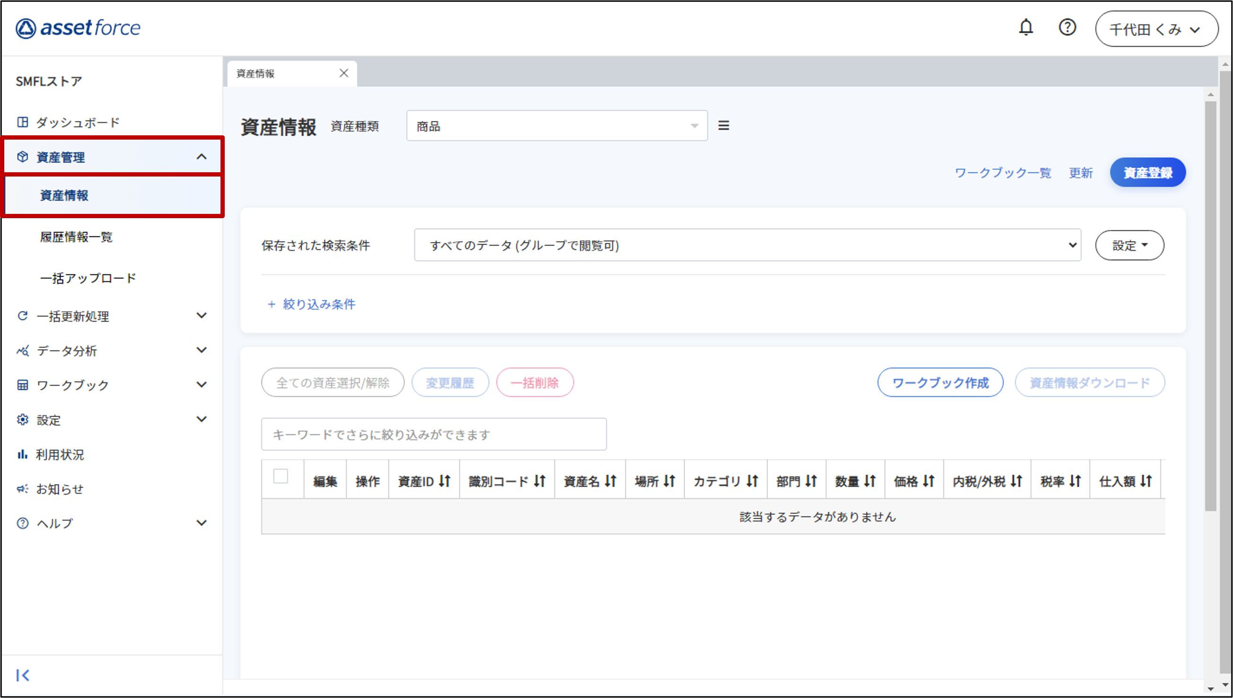Collapse the 資産管理 section chevron
Image resolution: width=1233 pixels, height=698 pixels.
tap(202, 156)
